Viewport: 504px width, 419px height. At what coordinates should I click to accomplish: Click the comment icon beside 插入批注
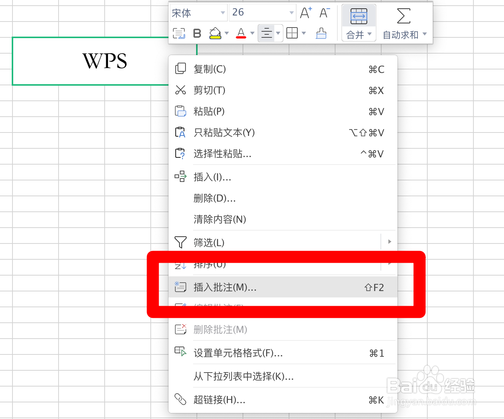coord(180,287)
